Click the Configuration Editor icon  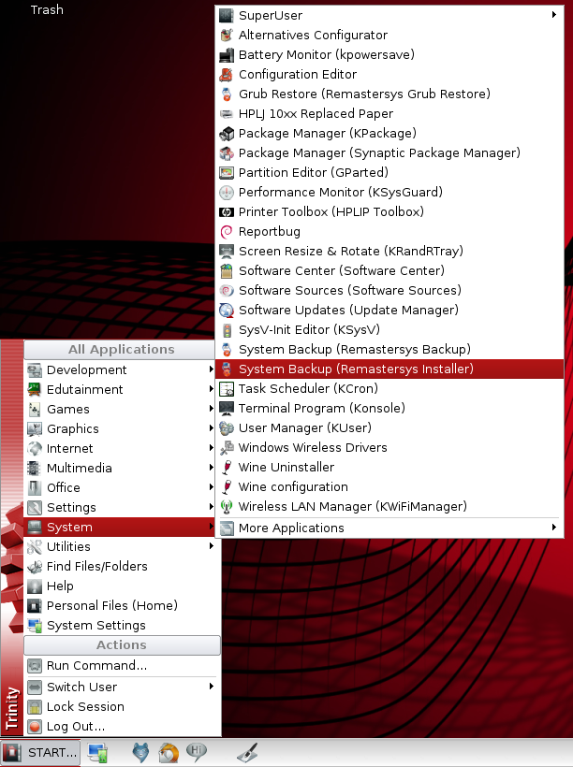pyautogui.click(x=227, y=74)
